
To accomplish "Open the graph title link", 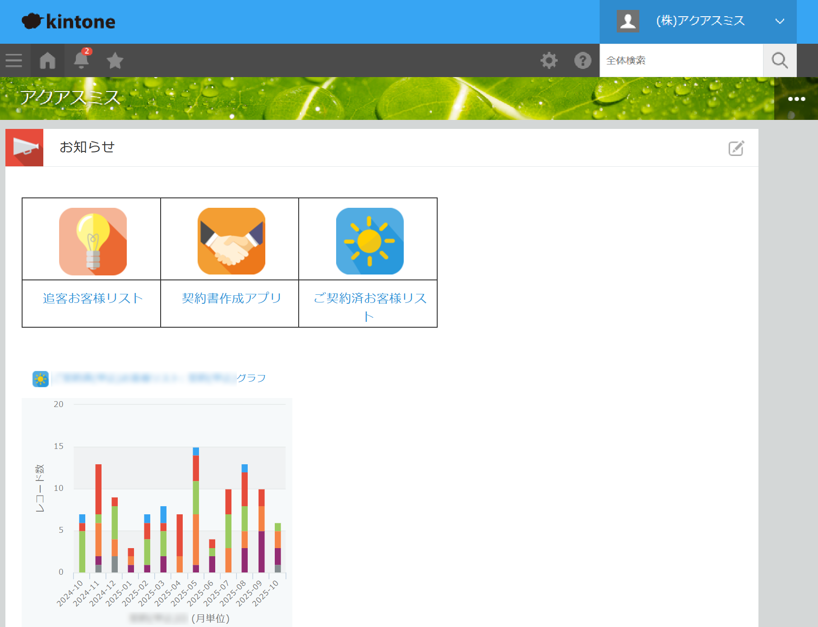I will [158, 378].
